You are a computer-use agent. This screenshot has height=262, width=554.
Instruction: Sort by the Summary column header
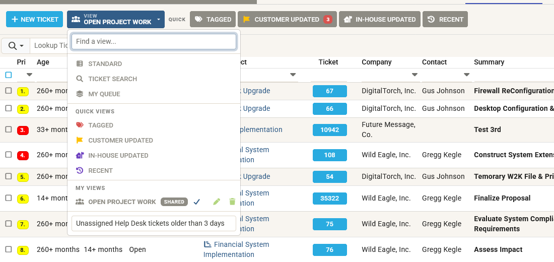tap(489, 62)
